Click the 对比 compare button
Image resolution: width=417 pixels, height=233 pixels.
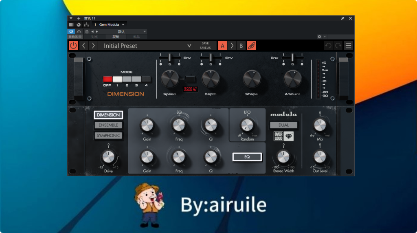(x=94, y=37)
